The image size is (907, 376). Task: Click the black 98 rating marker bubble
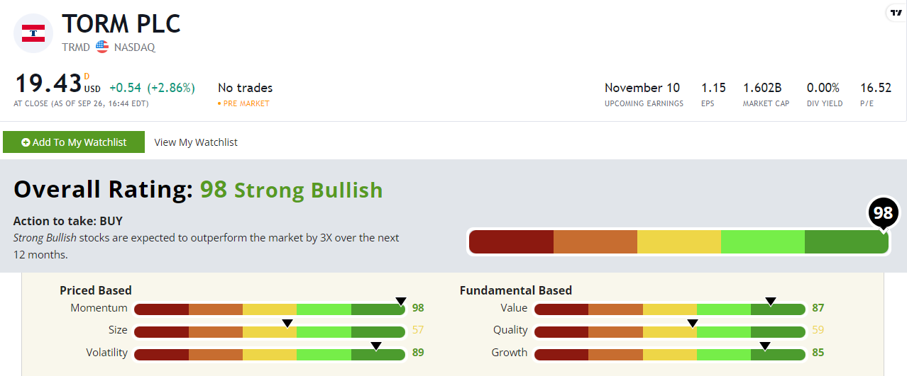point(883,214)
